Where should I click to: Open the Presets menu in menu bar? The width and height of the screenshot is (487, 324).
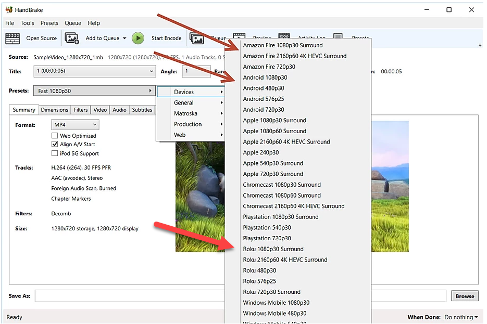(x=49, y=23)
